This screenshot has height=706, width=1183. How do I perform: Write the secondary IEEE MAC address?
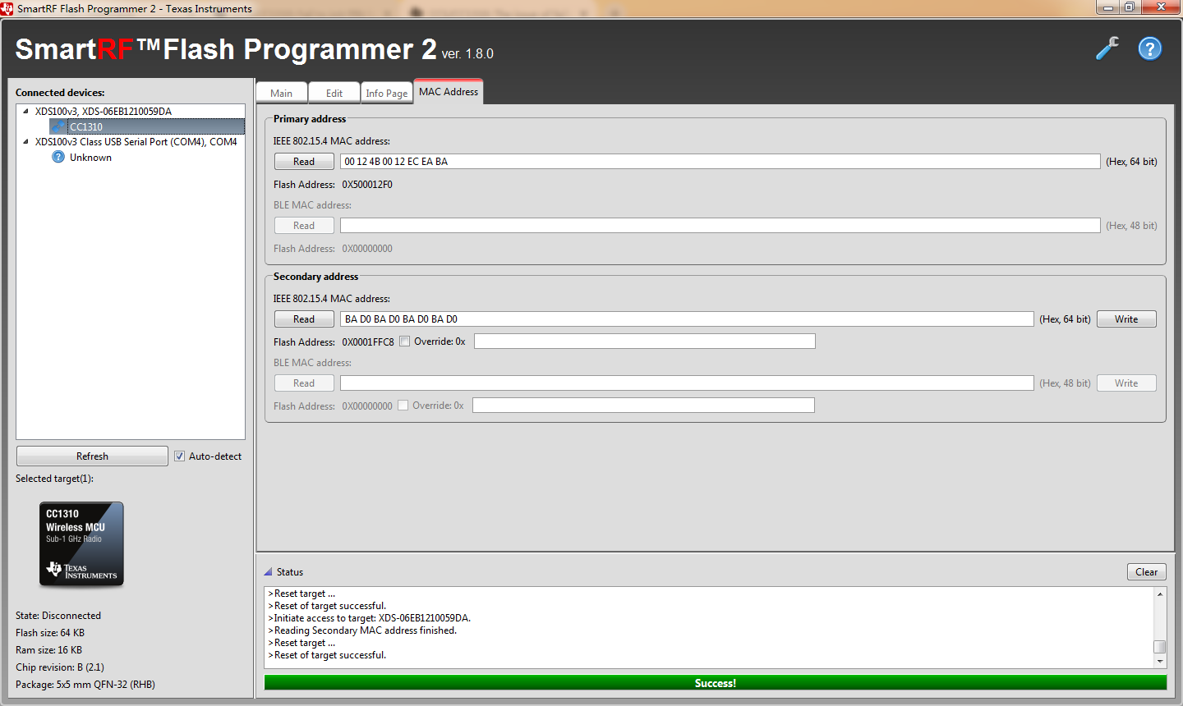coord(1126,319)
